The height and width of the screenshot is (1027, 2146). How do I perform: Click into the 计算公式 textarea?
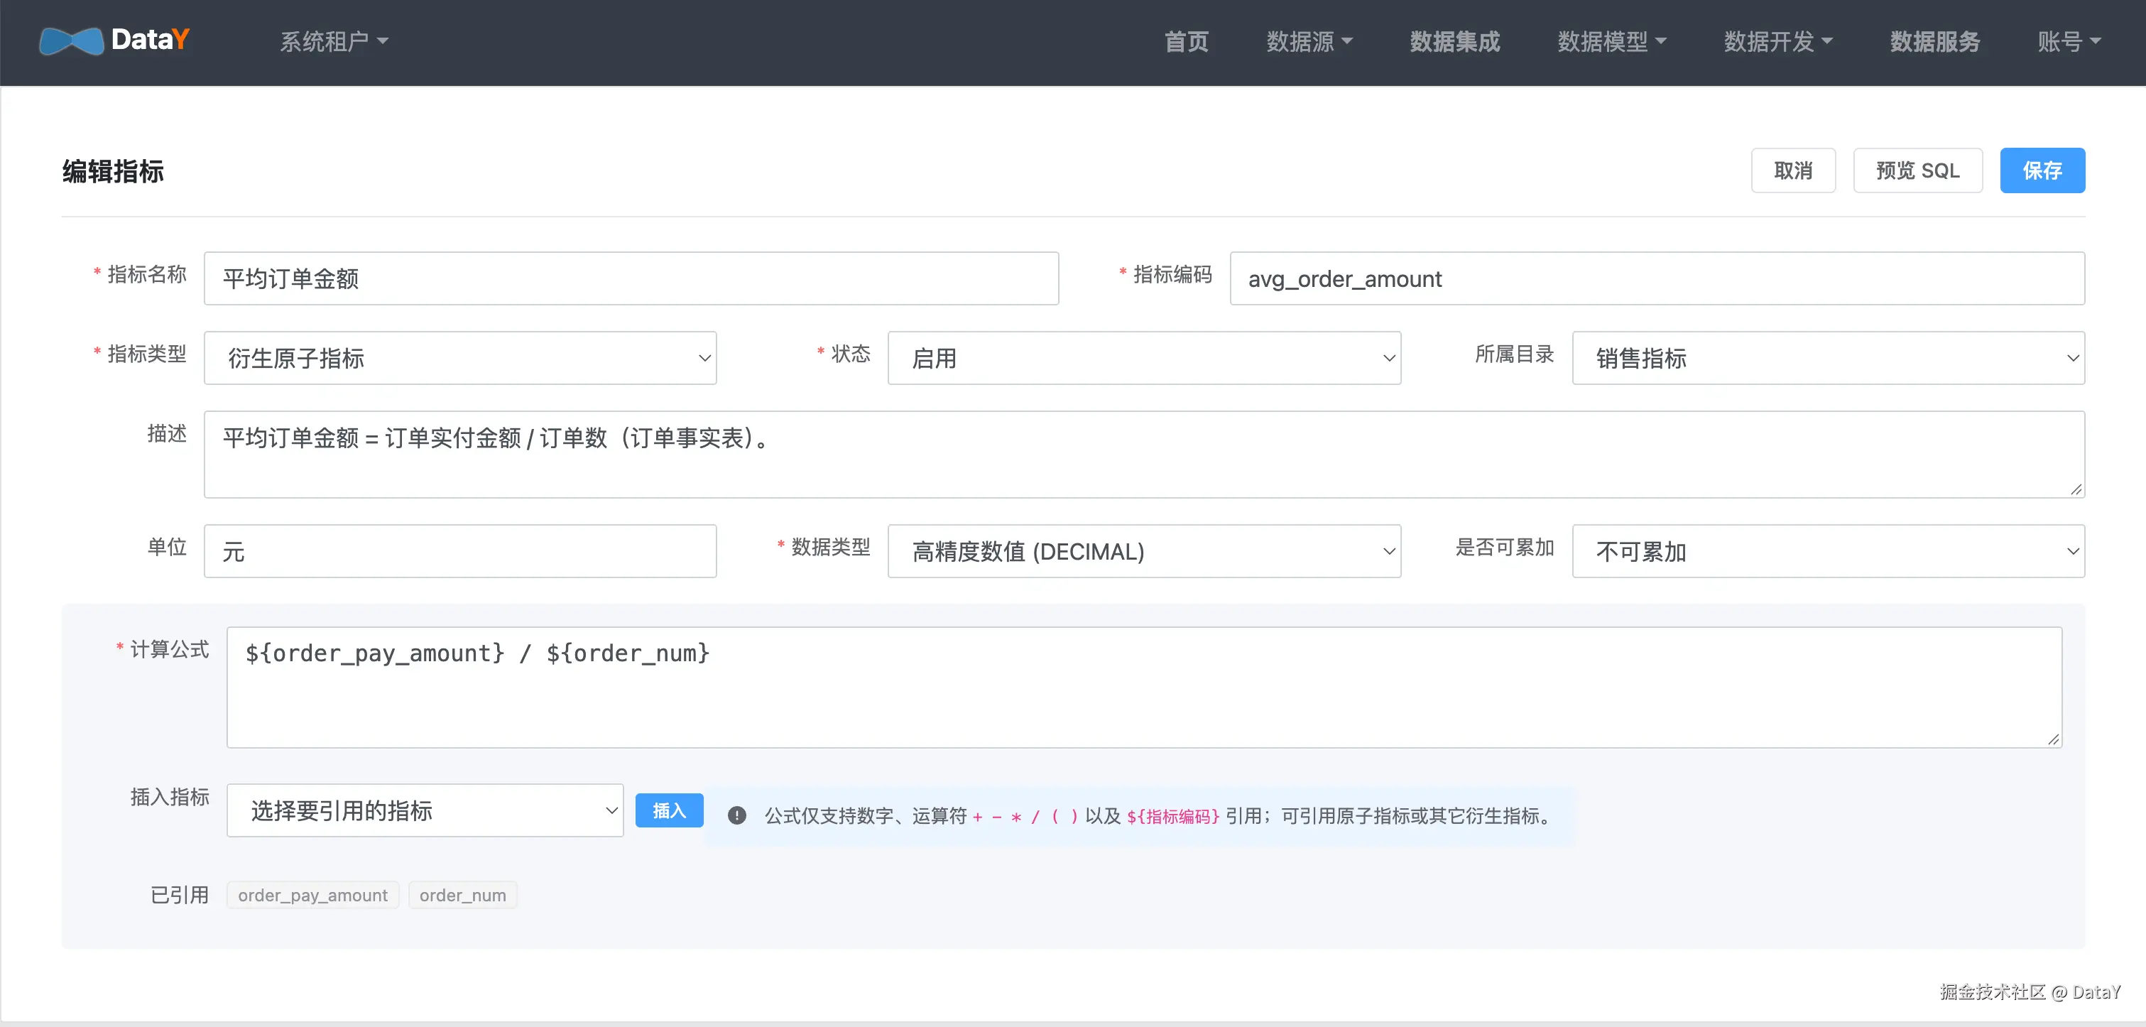[1144, 688]
